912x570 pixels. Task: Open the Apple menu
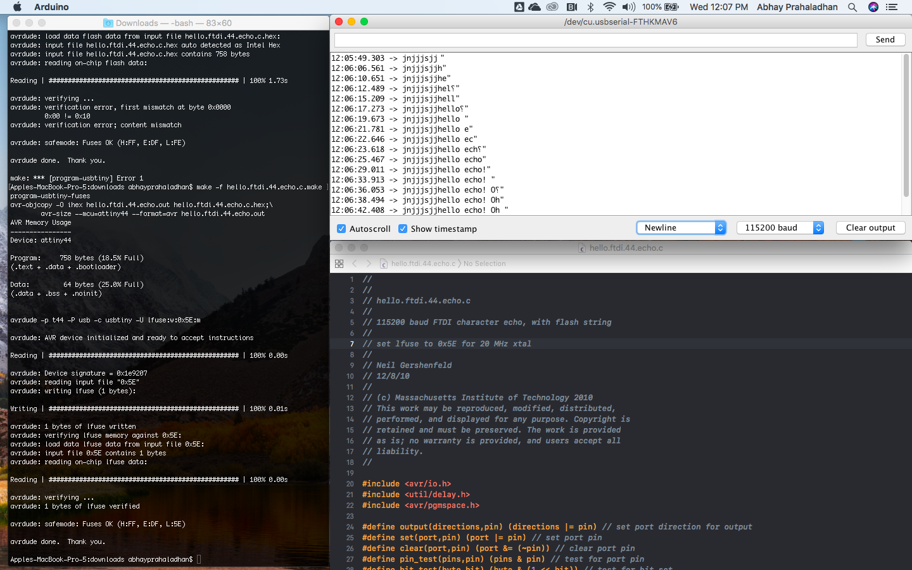tap(17, 7)
